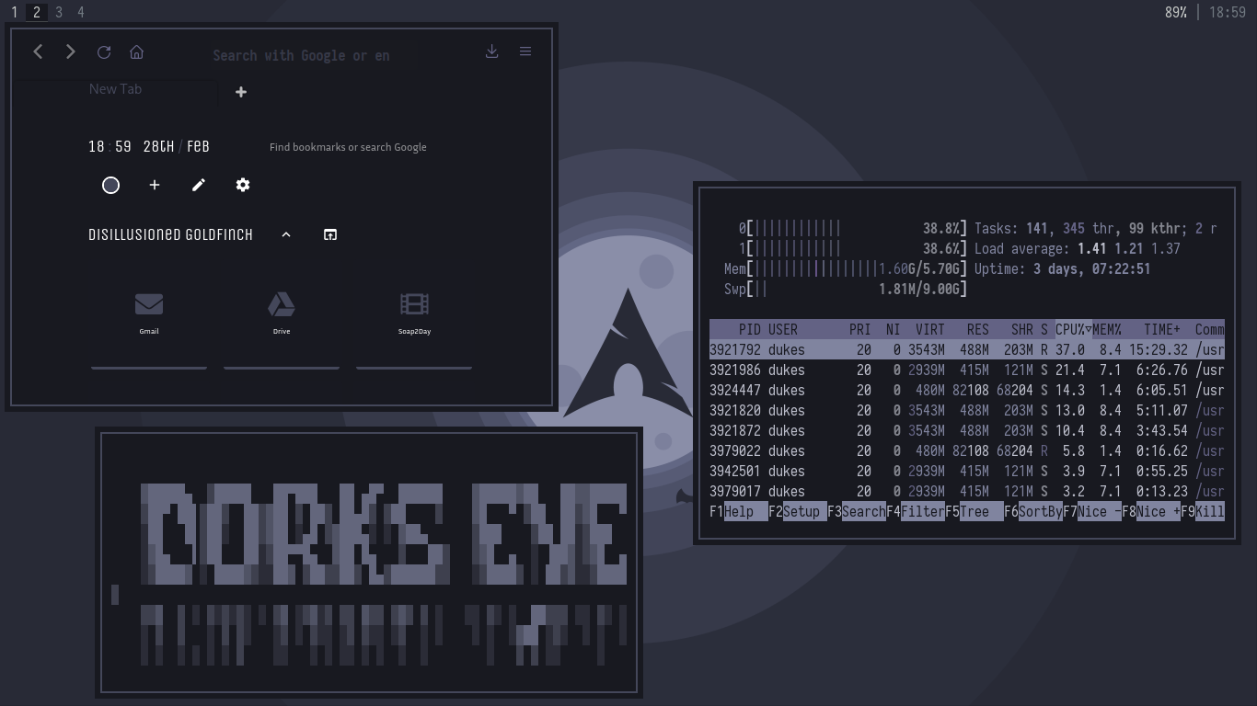Viewport: 1257px width, 706px height.
Task: Click F7 Nice - in htop
Action: pyautogui.click(x=1092, y=512)
